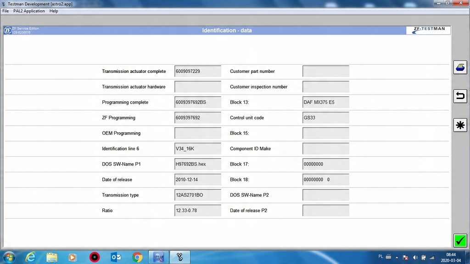
Task: Click the asterisk star button
Action: (460, 125)
